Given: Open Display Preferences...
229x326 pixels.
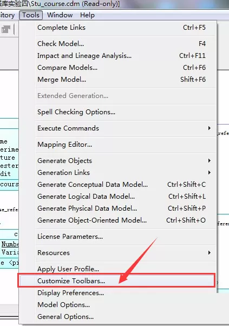Looking at the screenshot, I should [117, 293].
